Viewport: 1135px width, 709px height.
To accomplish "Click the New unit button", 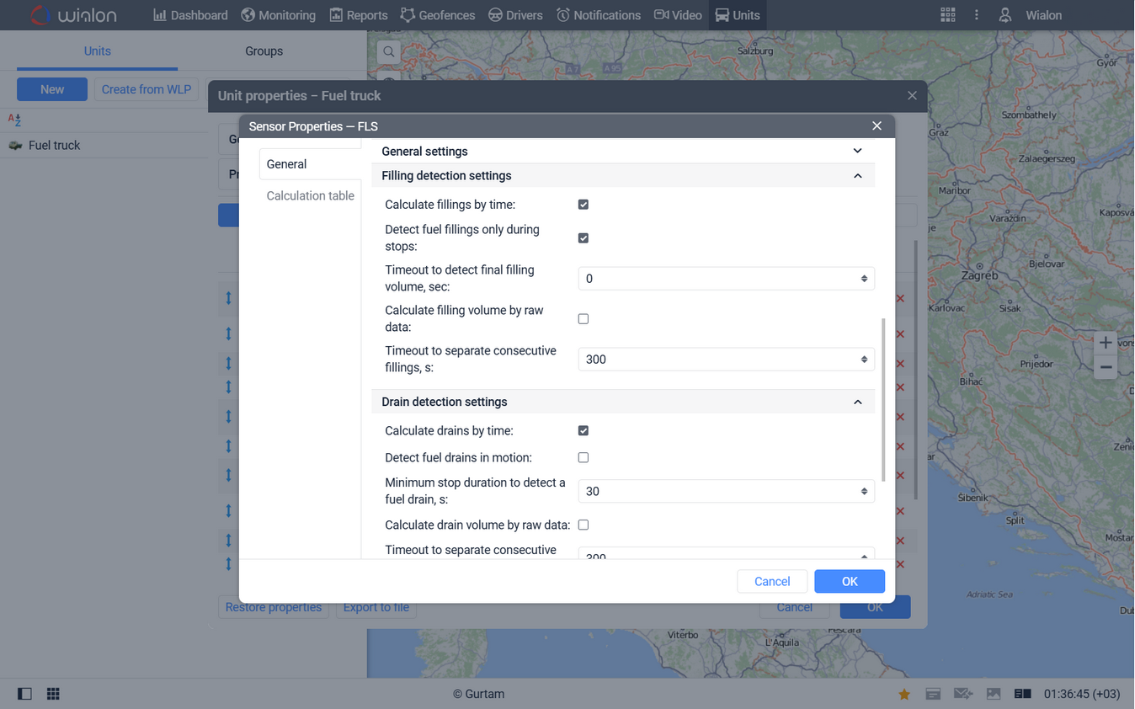I will point(52,89).
